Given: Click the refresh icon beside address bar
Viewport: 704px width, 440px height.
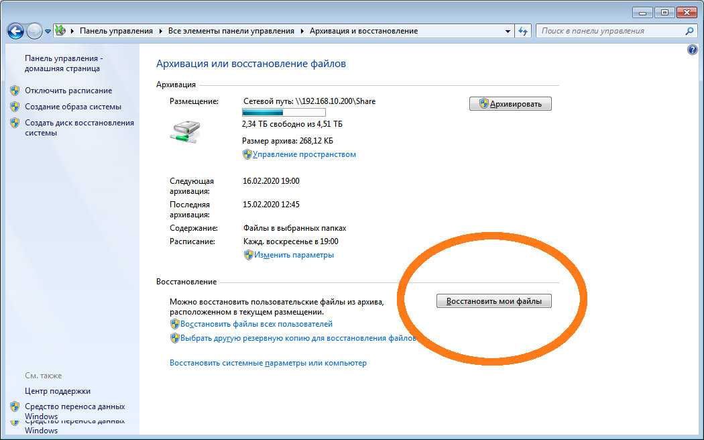Looking at the screenshot, I should [x=524, y=31].
